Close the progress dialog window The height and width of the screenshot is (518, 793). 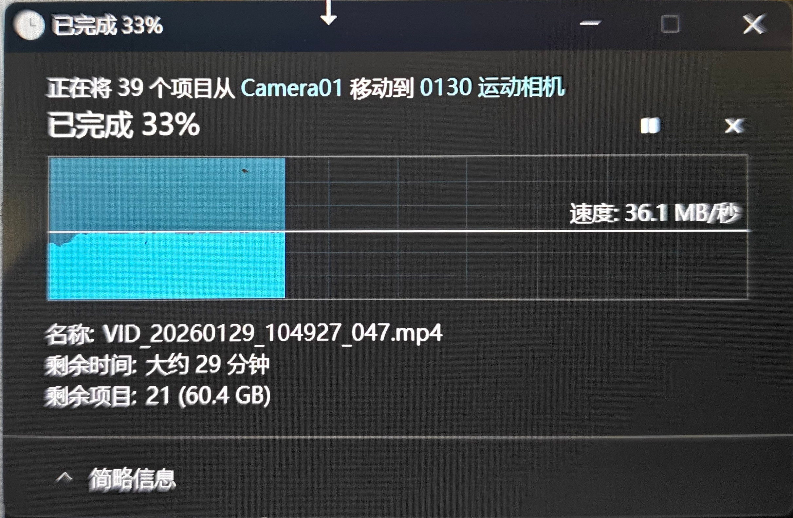(754, 24)
